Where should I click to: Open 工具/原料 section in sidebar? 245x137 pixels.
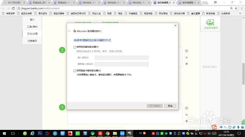32,27
